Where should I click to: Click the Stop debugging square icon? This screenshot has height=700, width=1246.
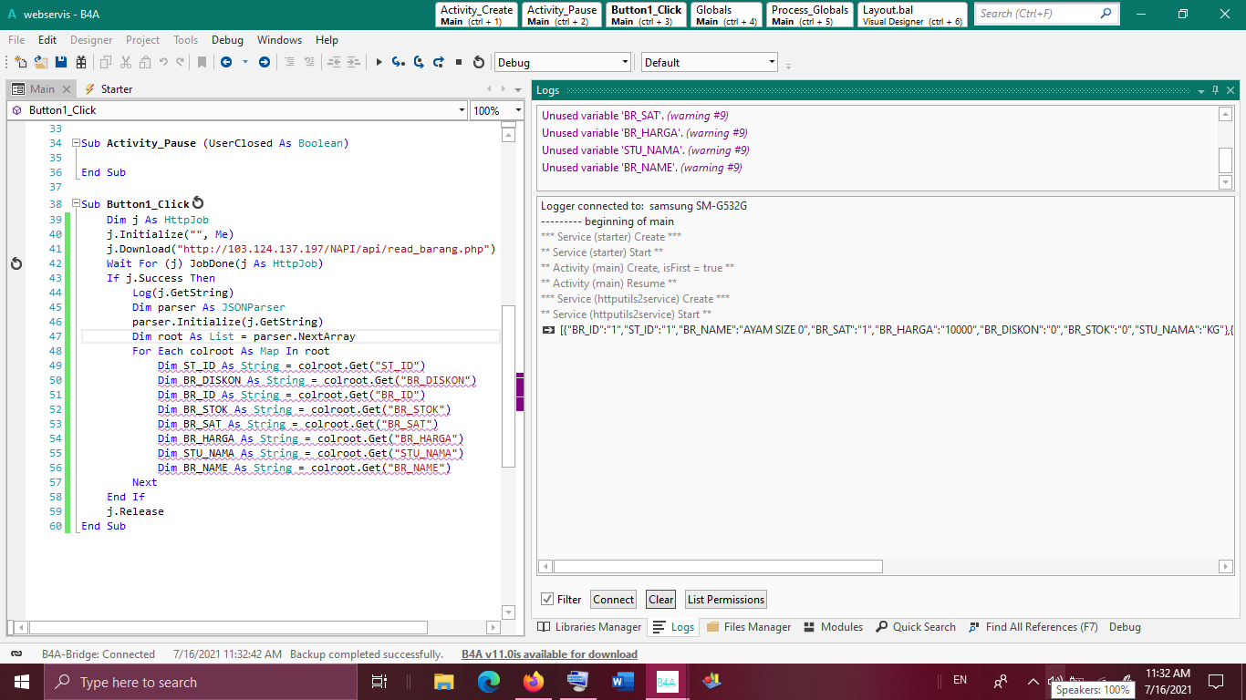(459, 62)
